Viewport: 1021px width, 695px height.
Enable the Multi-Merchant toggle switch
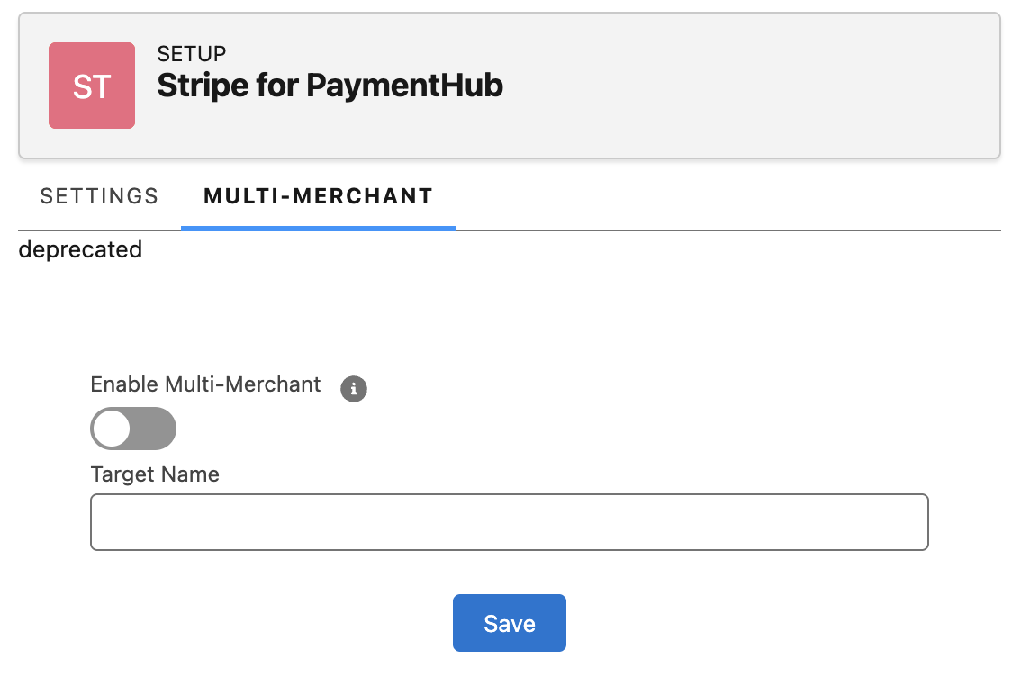click(x=133, y=428)
